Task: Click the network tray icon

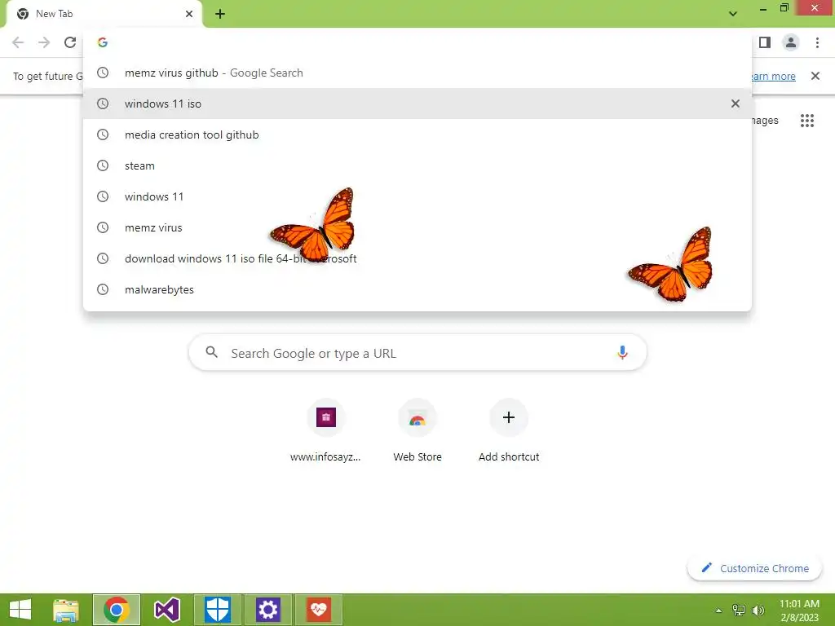Action: pos(739,611)
